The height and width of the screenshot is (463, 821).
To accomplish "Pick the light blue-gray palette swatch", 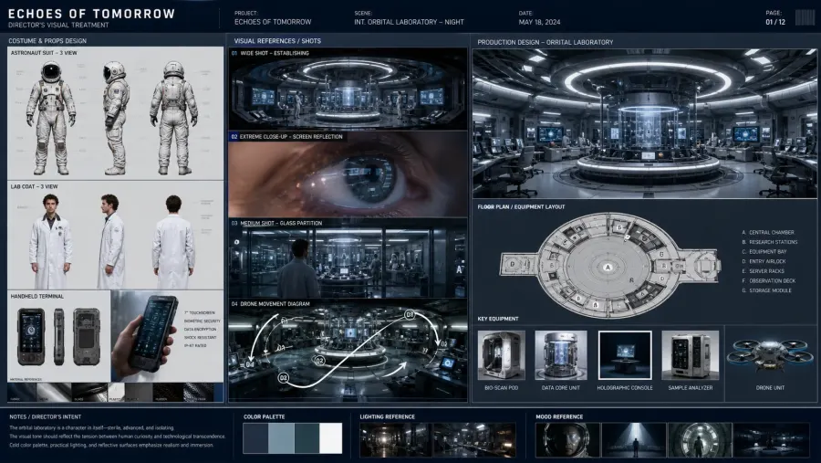I will point(281,437).
